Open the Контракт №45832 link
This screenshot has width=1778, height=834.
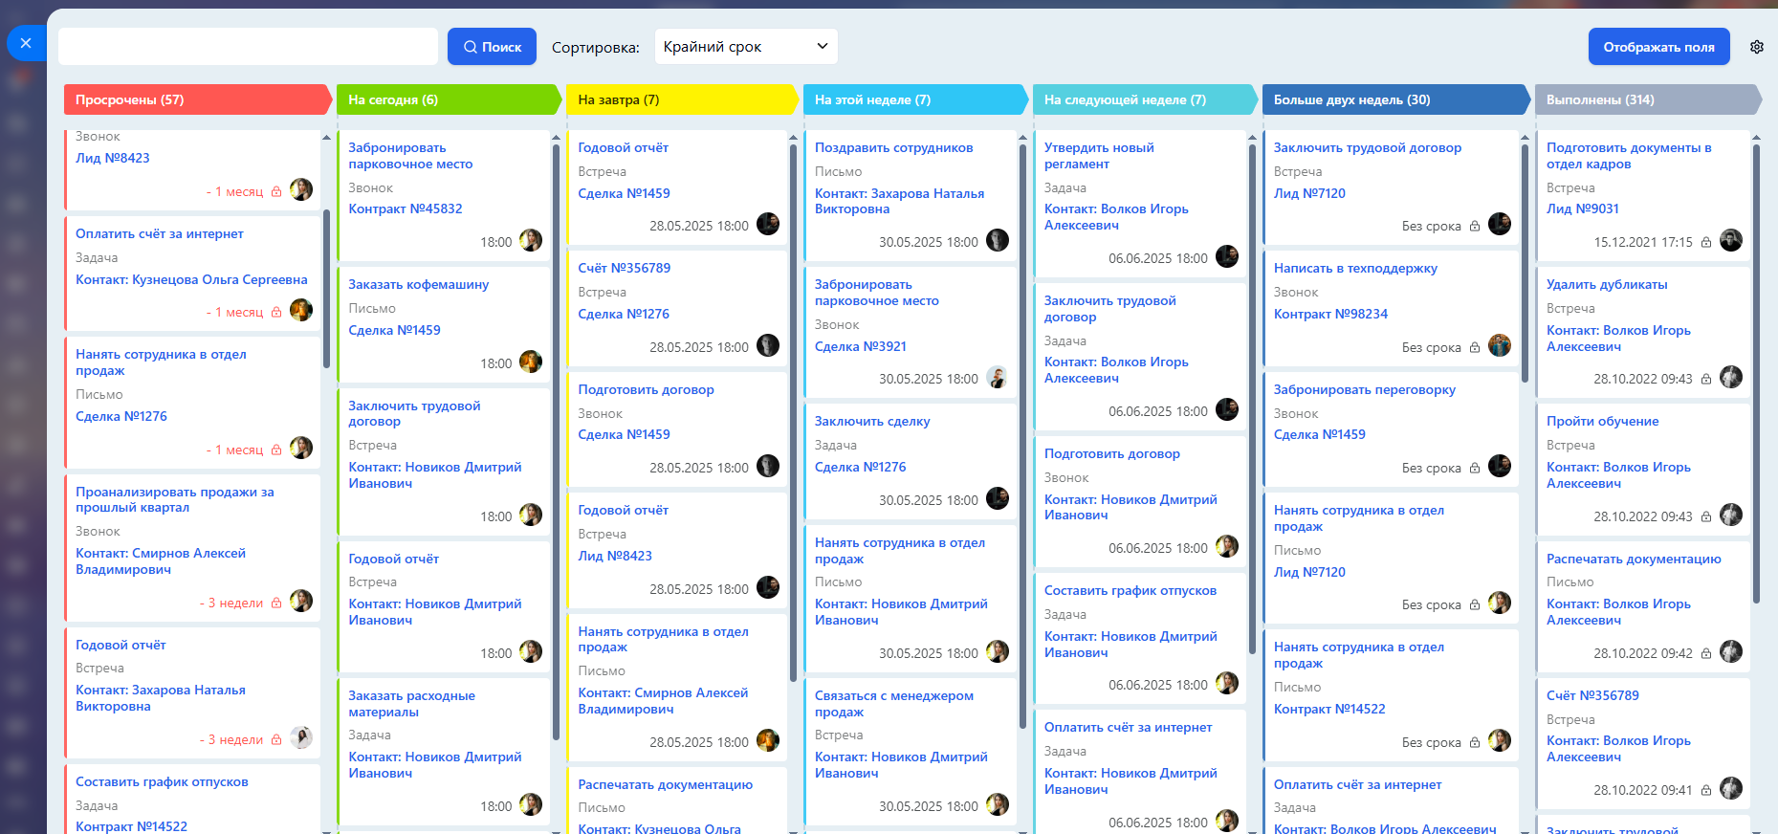(406, 208)
